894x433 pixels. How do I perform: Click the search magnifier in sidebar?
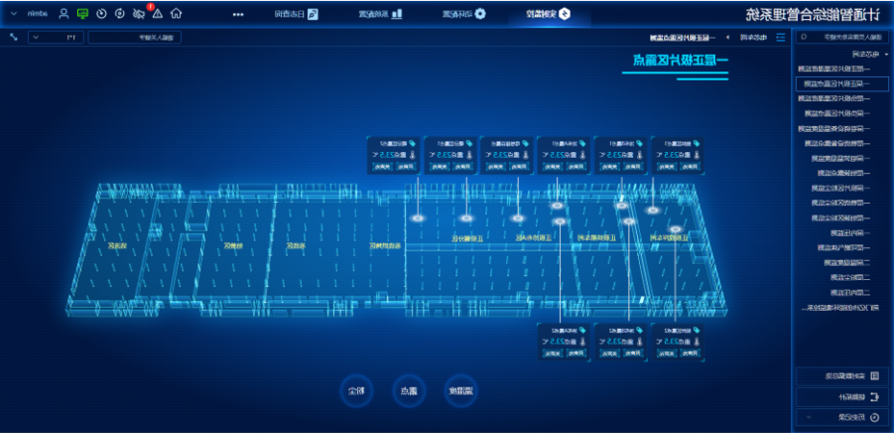804,37
